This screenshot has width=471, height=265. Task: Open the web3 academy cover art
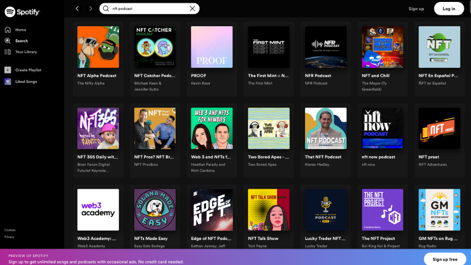98,210
